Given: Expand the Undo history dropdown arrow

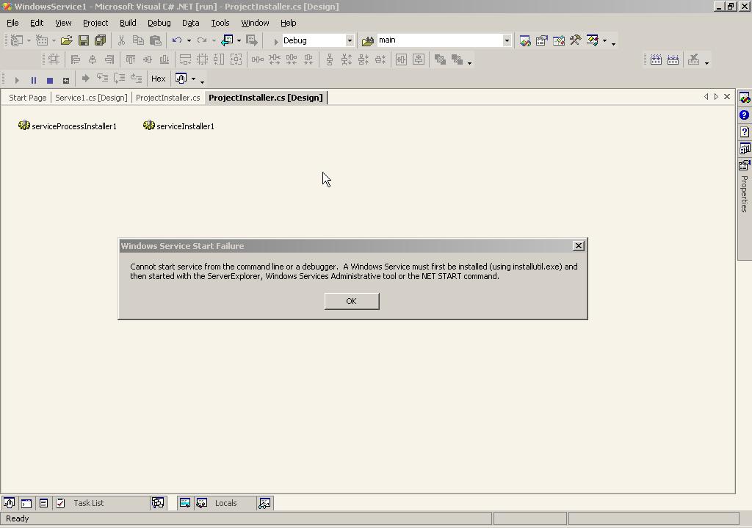Looking at the screenshot, I should click(x=189, y=41).
